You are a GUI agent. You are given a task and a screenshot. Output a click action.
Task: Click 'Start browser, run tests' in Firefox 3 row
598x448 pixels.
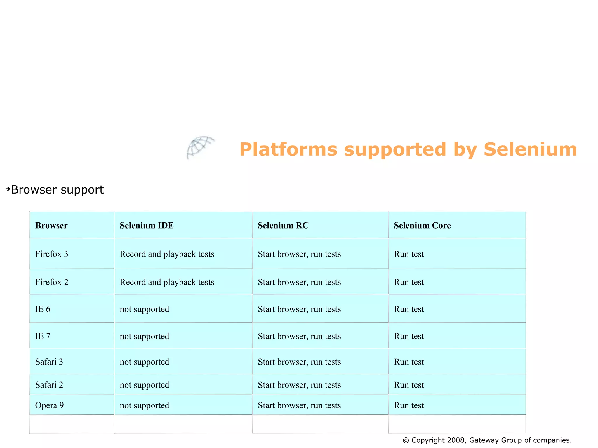[x=299, y=254]
